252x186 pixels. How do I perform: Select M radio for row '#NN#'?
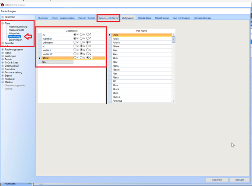click(x=75, y=58)
